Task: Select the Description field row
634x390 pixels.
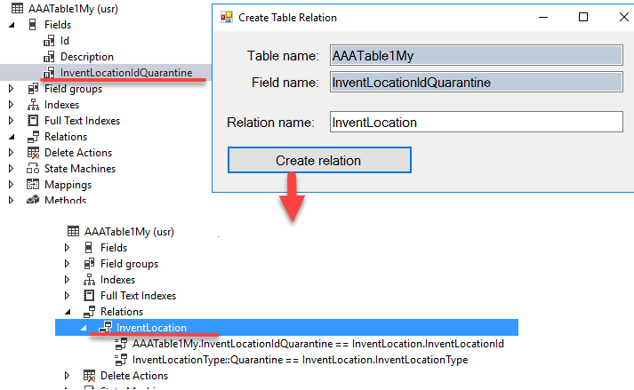Action: coord(87,57)
